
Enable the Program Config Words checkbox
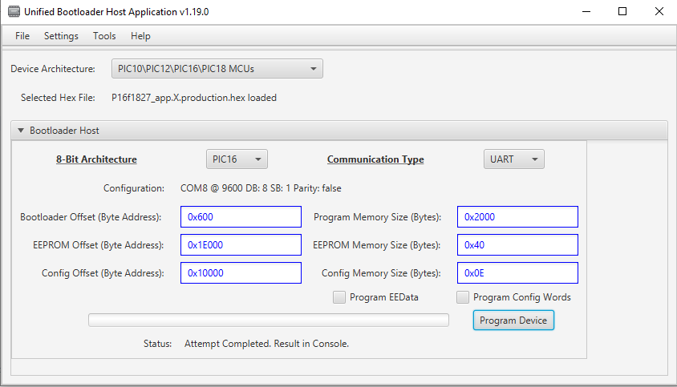(463, 297)
